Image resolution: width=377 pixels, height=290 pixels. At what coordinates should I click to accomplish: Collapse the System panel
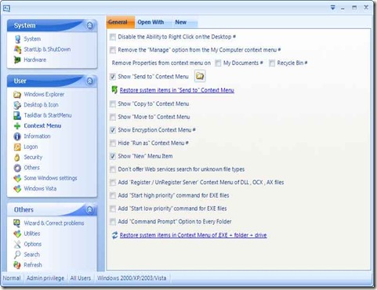tap(89, 25)
